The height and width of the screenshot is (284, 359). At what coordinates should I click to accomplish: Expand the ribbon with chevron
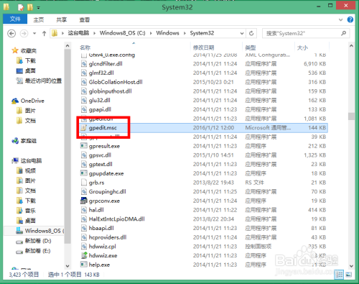click(x=341, y=19)
